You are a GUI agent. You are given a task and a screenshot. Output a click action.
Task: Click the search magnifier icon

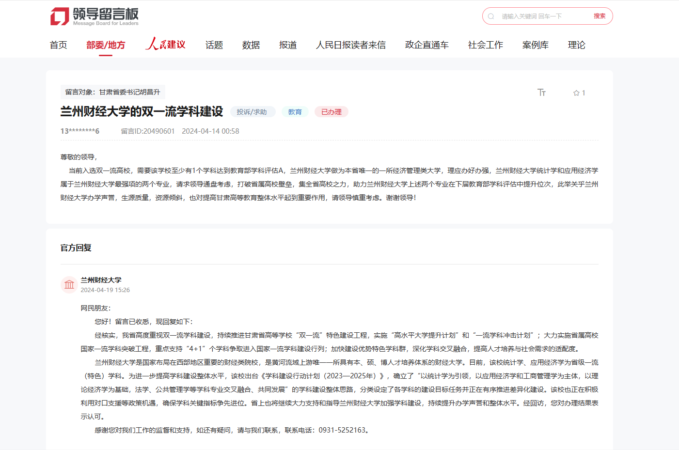[491, 16]
